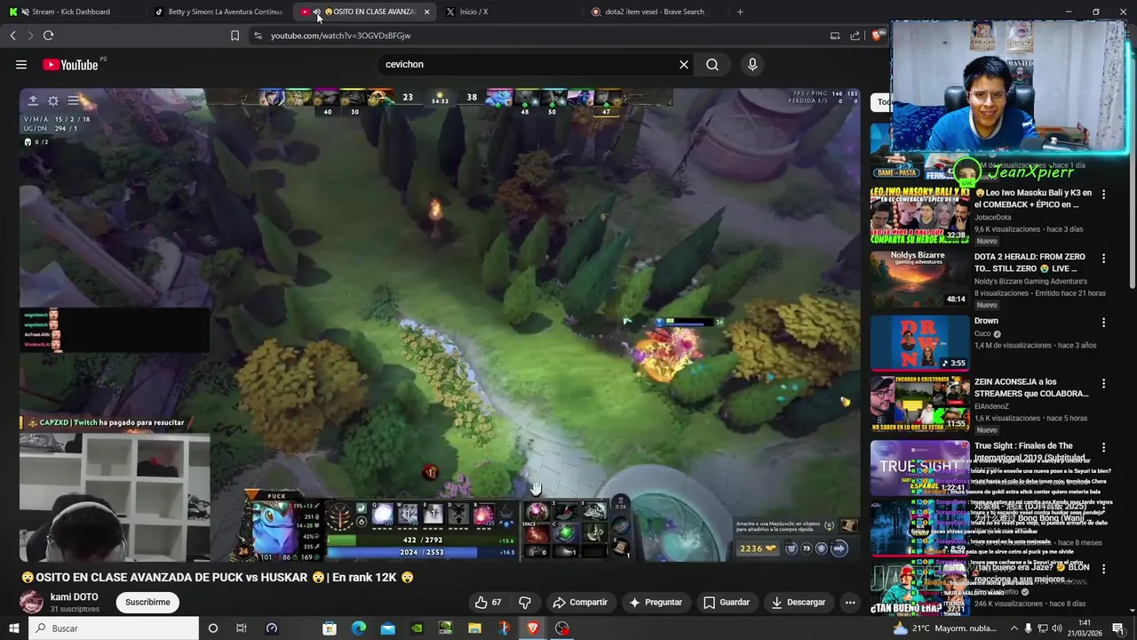1137x640 pixels.
Task: Open the ZEIN ACONSEJA video thumbnail
Action: (919, 404)
